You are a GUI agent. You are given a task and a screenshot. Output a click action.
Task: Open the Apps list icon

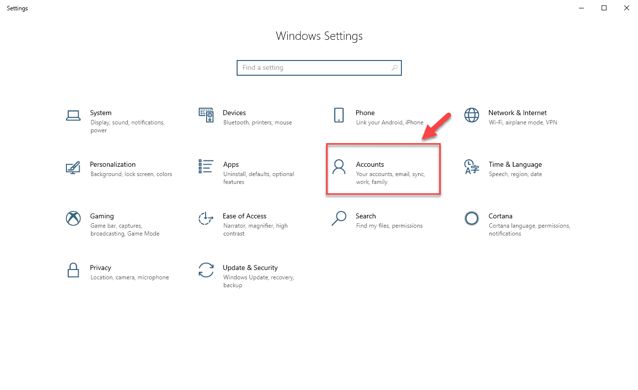pos(206,167)
